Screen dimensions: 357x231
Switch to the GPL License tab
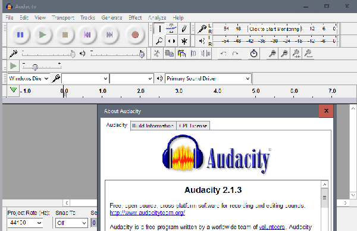point(193,126)
